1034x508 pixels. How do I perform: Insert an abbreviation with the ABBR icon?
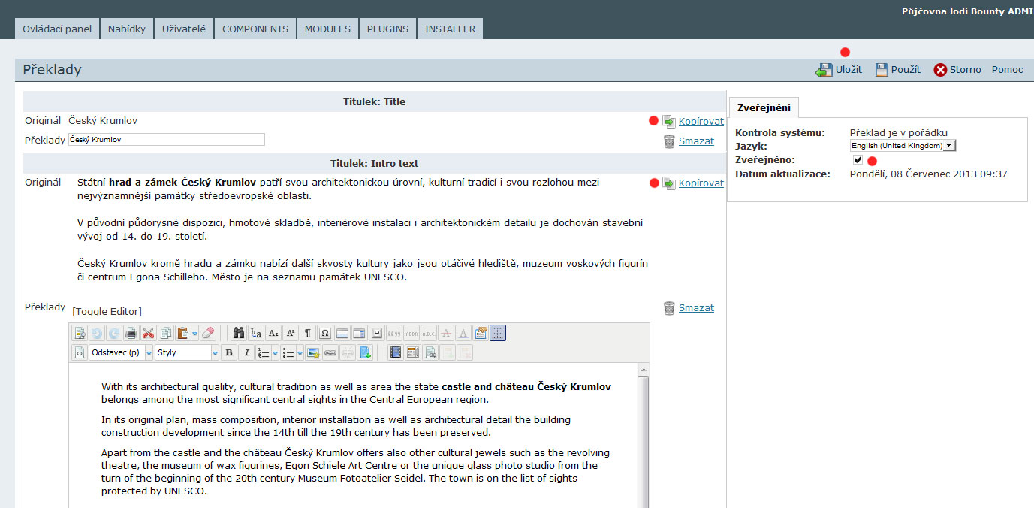pyautogui.click(x=411, y=333)
